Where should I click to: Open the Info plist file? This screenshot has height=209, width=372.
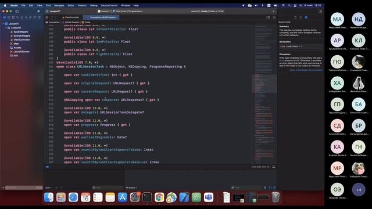16,56
